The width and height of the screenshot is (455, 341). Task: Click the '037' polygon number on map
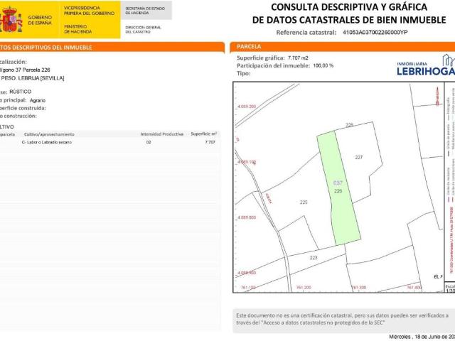(x=338, y=183)
